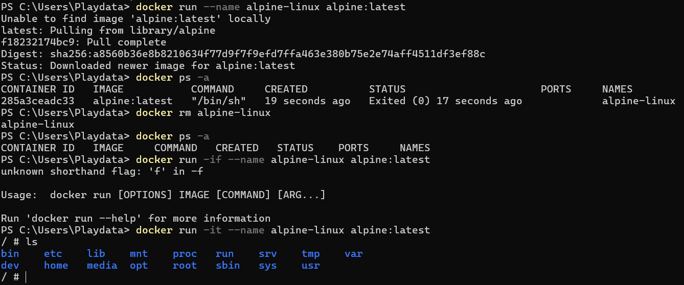Click the 'sbin' directory entry

pos(228,266)
